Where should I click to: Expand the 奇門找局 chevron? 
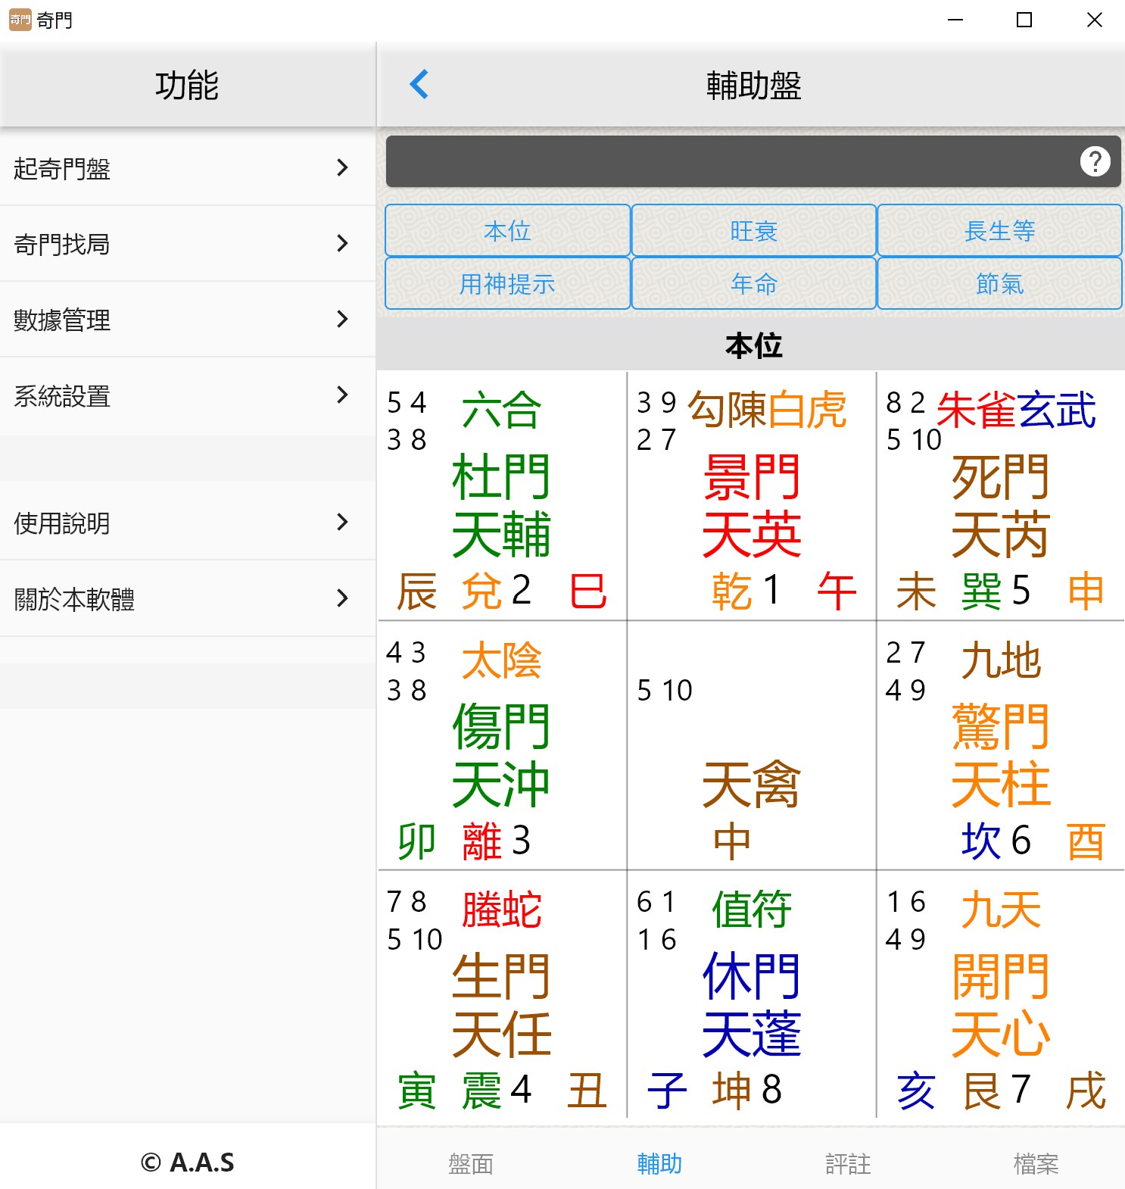(x=342, y=243)
